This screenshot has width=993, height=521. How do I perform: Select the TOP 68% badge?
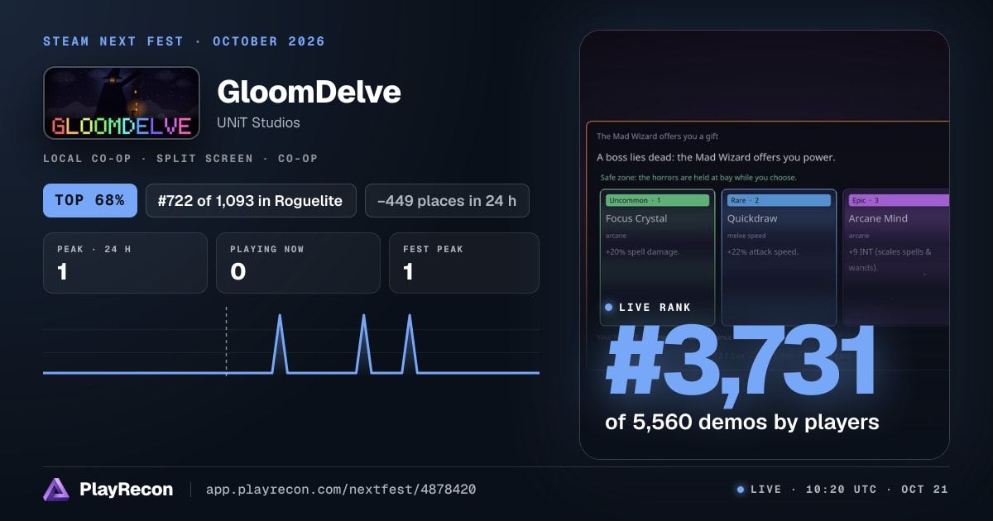[x=90, y=200]
